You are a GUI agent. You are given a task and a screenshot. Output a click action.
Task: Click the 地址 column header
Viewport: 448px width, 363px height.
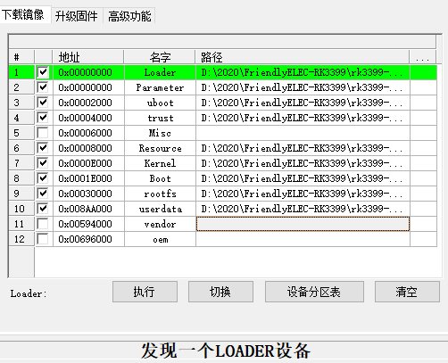tap(88, 57)
